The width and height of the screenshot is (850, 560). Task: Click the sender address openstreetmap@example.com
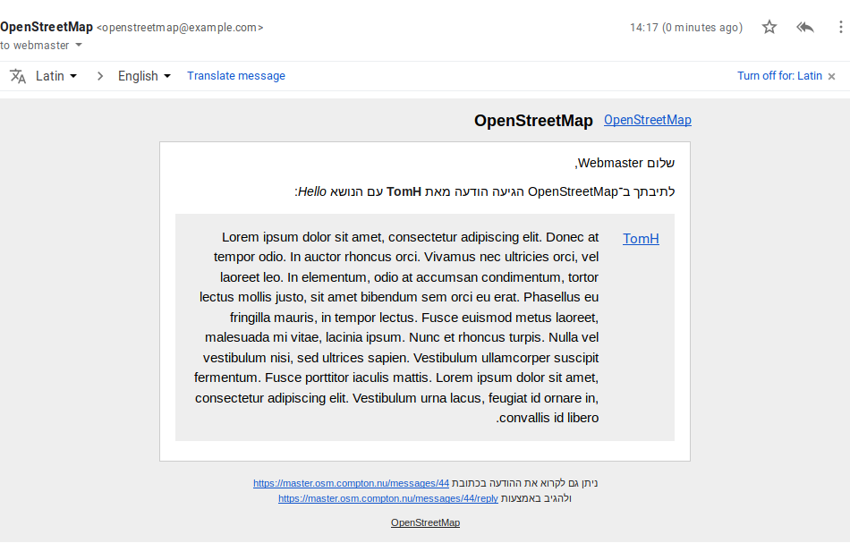coord(180,28)
